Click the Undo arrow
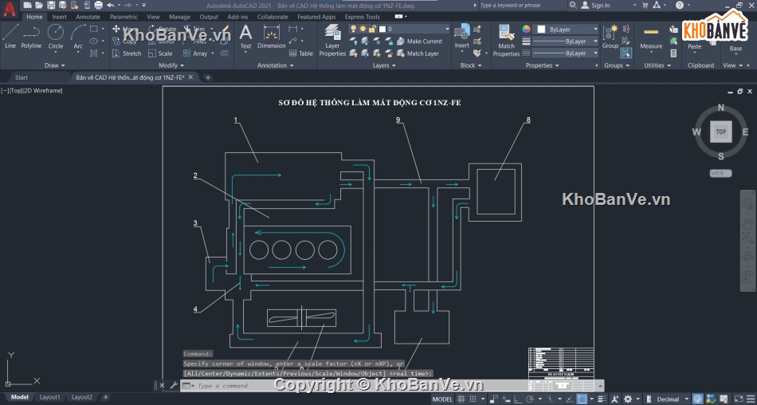The height and width of the screenshot is (405, 757). (111, 6)
